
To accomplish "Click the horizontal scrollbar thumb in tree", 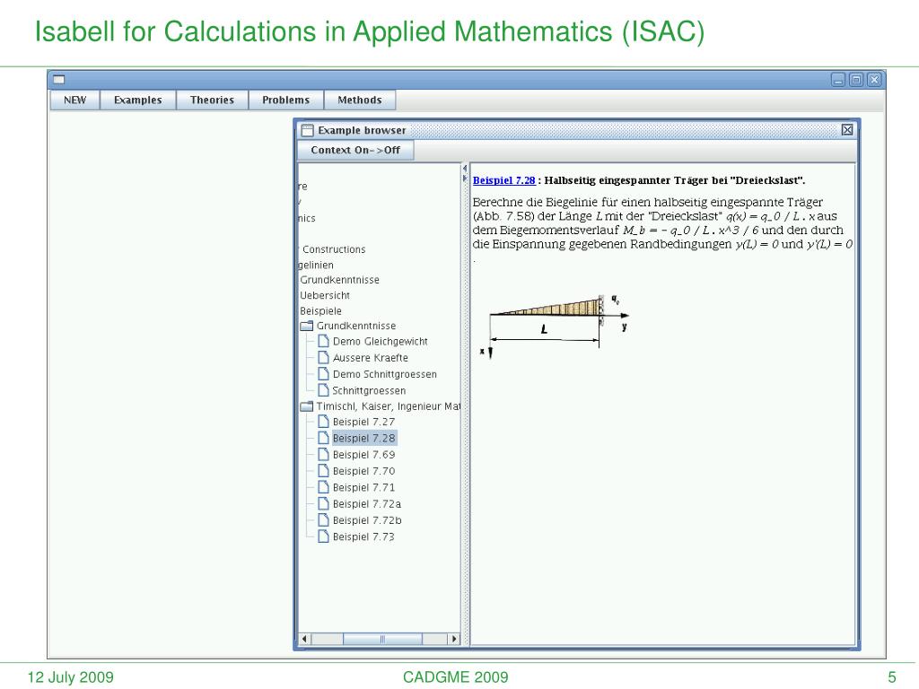I will 382,639.
